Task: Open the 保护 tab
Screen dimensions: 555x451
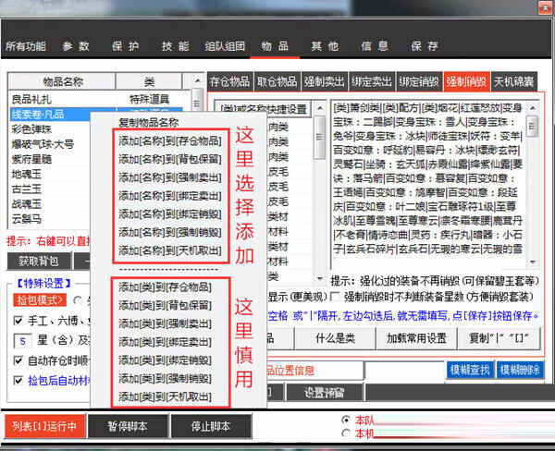Action: point(126,46)
